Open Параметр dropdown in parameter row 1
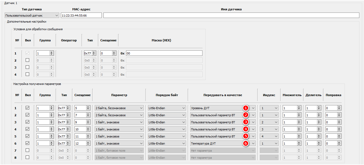 point(119,108)
